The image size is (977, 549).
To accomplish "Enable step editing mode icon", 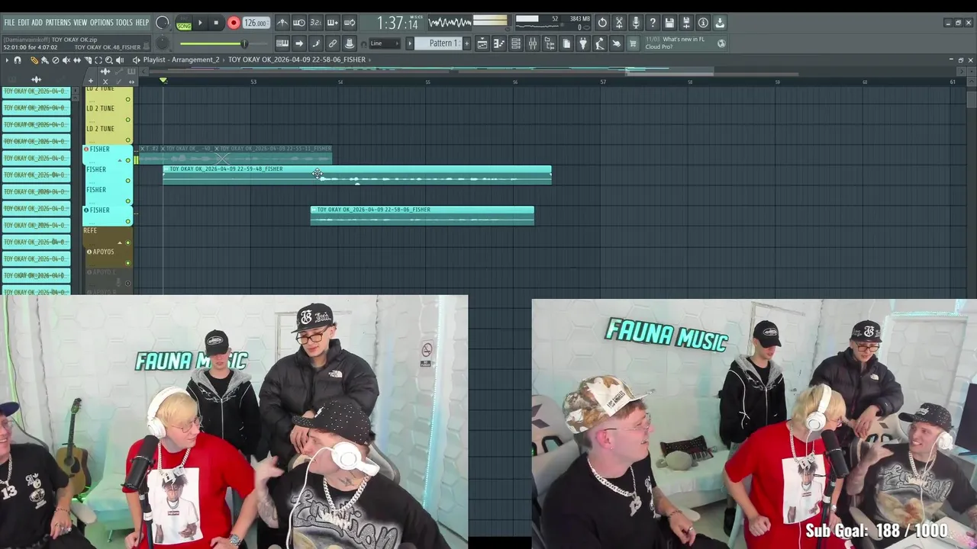I will [x=316, y=43].
